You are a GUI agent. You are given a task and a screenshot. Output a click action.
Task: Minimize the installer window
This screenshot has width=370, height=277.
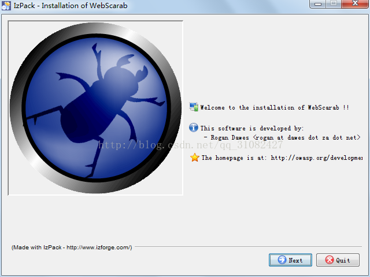point(318,4)
